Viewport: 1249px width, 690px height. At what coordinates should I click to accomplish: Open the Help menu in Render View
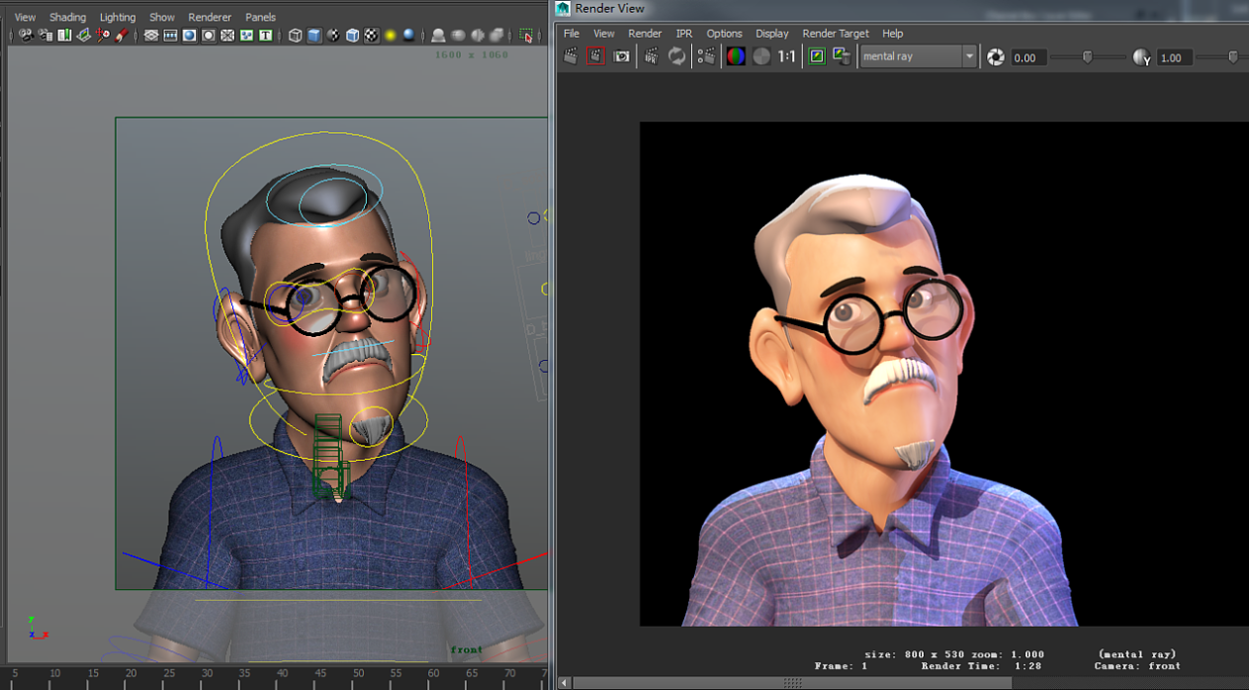coord(893,34)
